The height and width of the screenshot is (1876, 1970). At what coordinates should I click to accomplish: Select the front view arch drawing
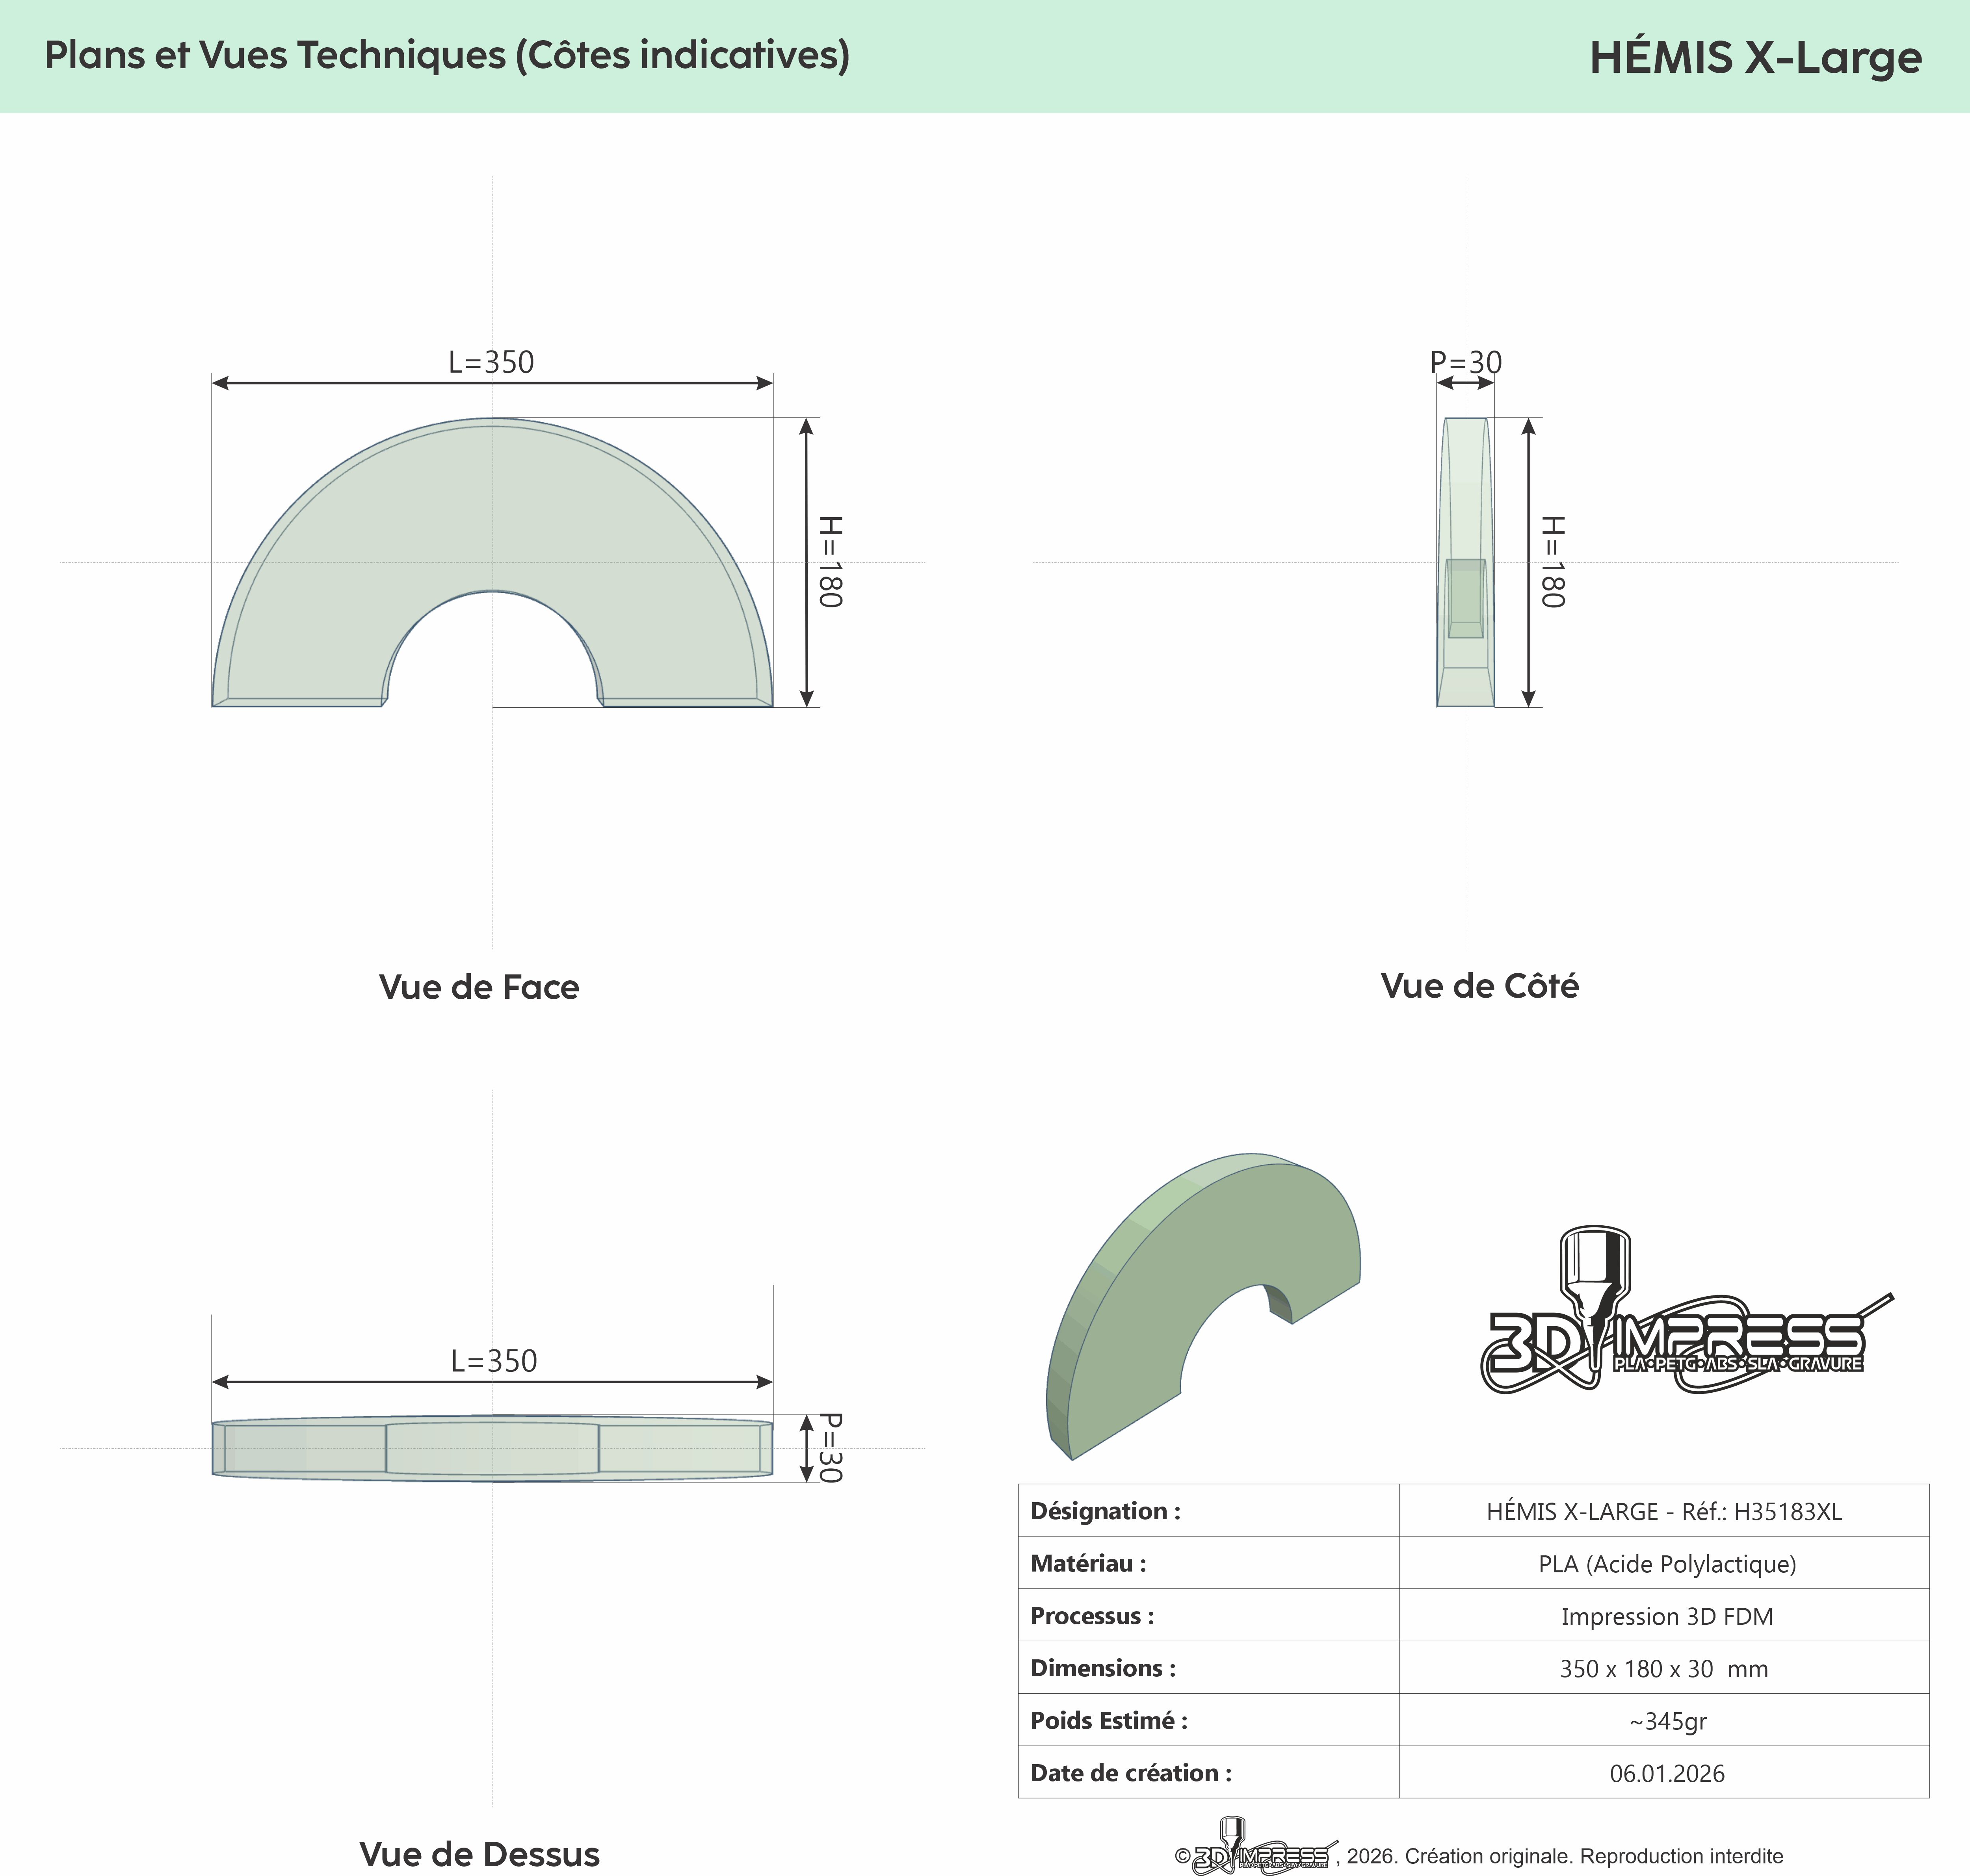tap(492, 562)
